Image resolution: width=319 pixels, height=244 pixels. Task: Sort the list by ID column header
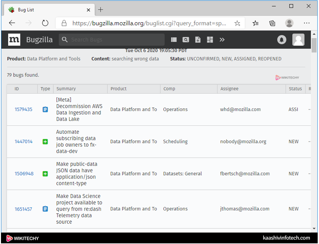coord(17,89)
